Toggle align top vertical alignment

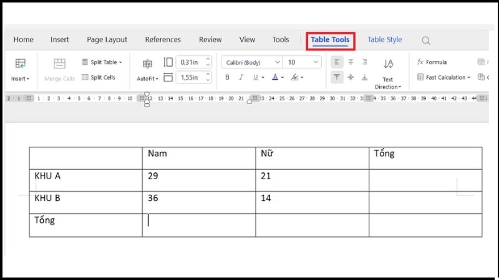(x=336, y=77)
